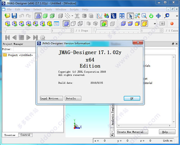
Task: Pick the tape measure tool
Action: [x=166, y=16]
